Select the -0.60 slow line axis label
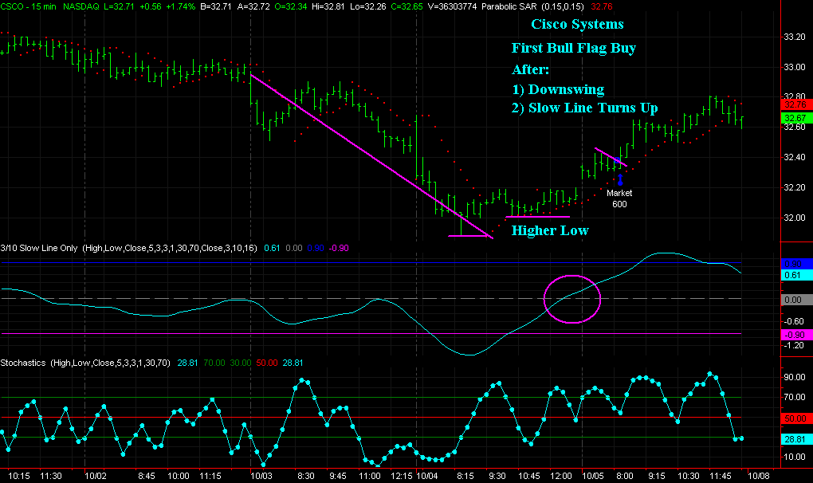The image size is (813, 483). (794, 321)
